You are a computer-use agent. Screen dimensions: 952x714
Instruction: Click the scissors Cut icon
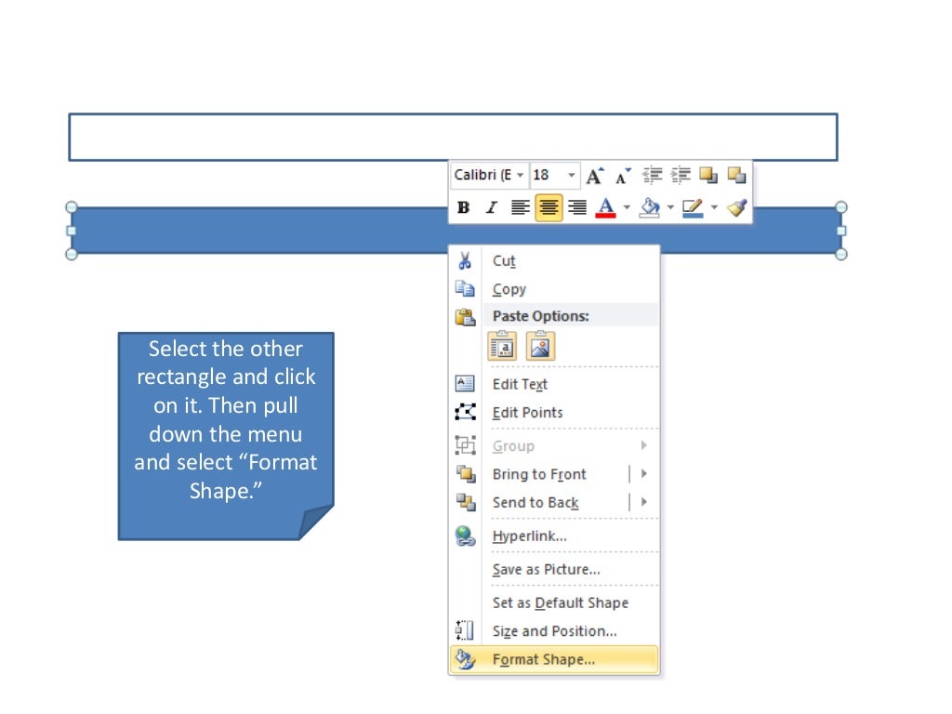[x=465, y=261]
